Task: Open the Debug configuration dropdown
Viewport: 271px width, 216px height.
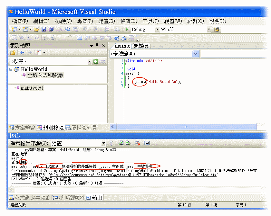Action: click(157, 30)
